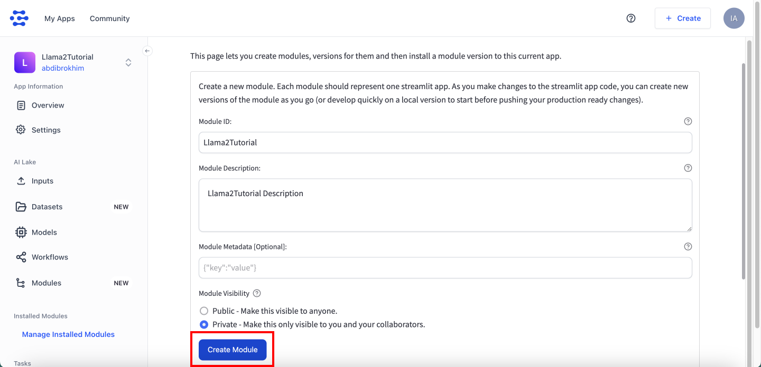Open Community in top navigation

tap(110, 18)
